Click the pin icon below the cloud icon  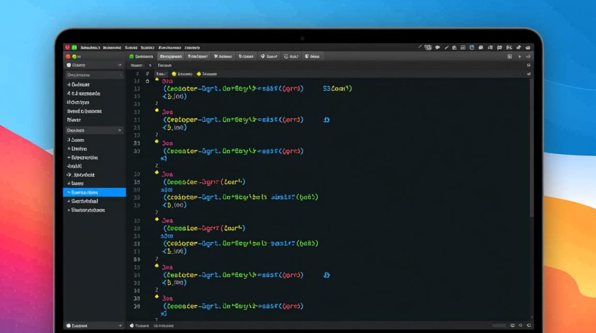528,65
